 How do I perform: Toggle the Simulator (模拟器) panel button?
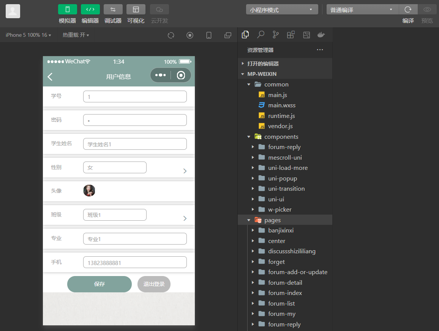coord(68,9)
